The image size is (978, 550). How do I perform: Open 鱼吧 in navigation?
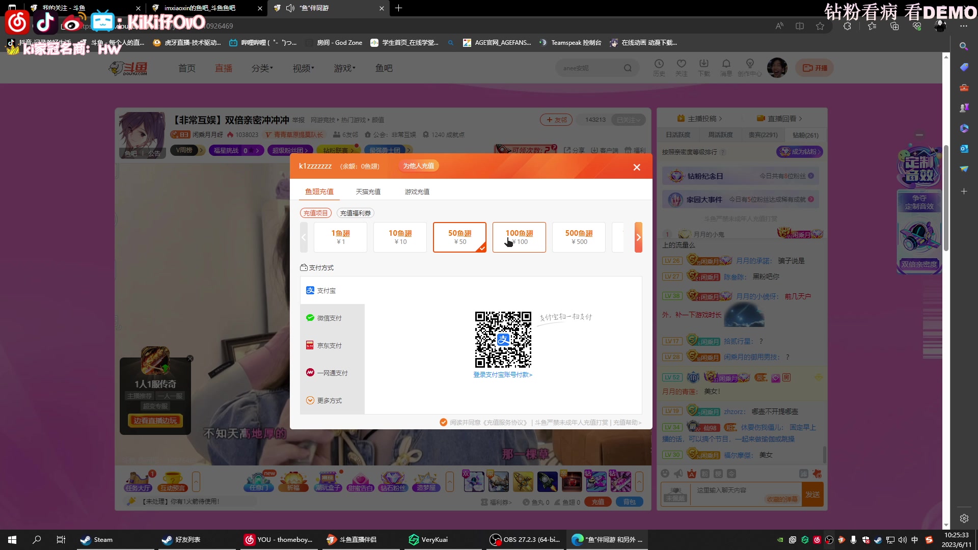point(384,68)
